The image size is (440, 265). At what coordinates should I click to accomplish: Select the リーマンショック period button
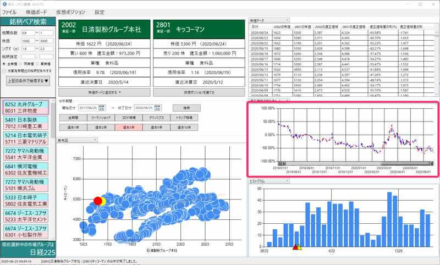[101, 118]
